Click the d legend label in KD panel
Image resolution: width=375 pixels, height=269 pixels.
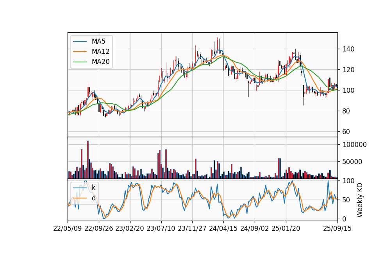[x=93, y=198]
